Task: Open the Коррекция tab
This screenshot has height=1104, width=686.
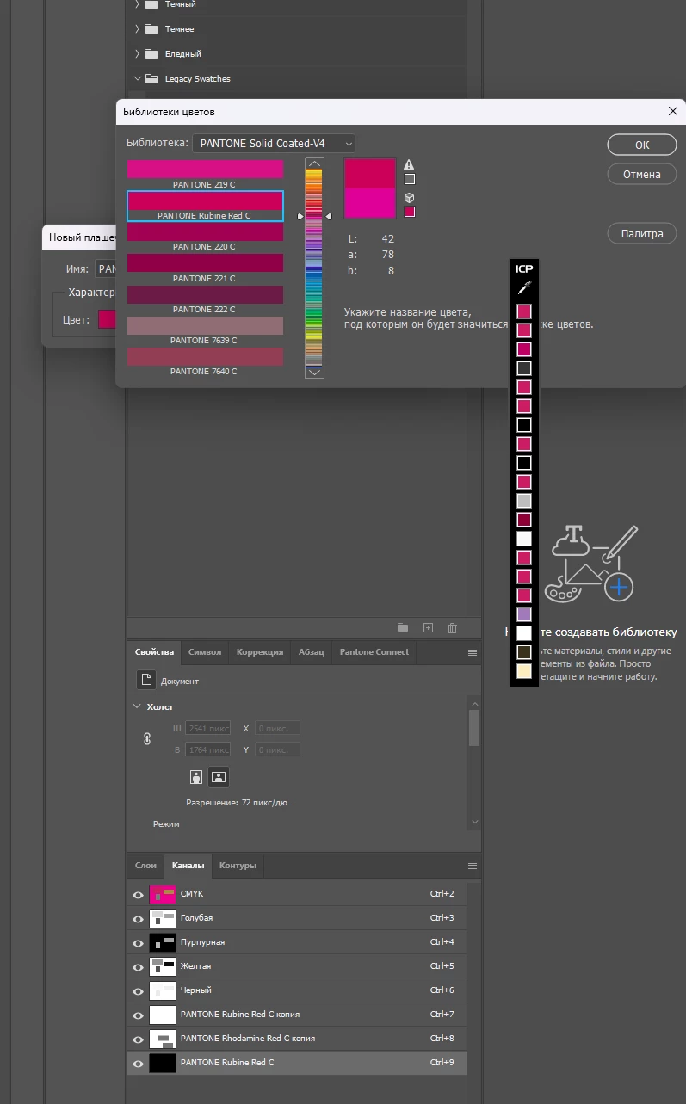Action: point(260,652)
